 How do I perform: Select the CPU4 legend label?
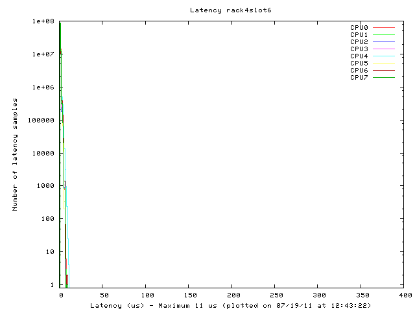click(359, 56)
